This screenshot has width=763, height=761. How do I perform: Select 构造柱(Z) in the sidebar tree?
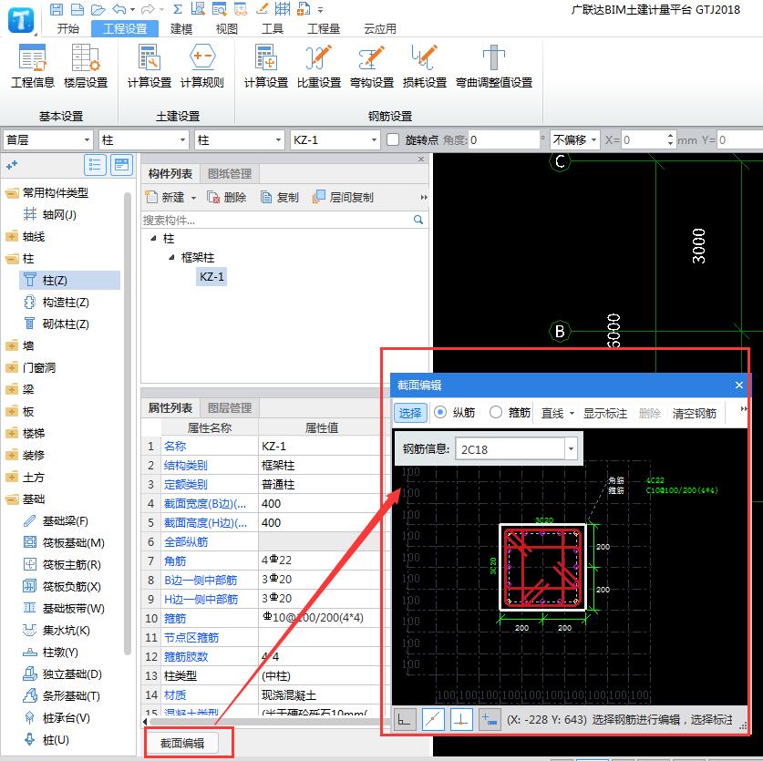(66, 302)
